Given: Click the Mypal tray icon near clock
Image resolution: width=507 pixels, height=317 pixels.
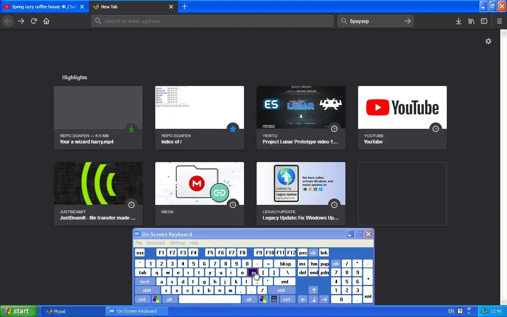Looking at the screenshot, I should [x=484, y=311].
